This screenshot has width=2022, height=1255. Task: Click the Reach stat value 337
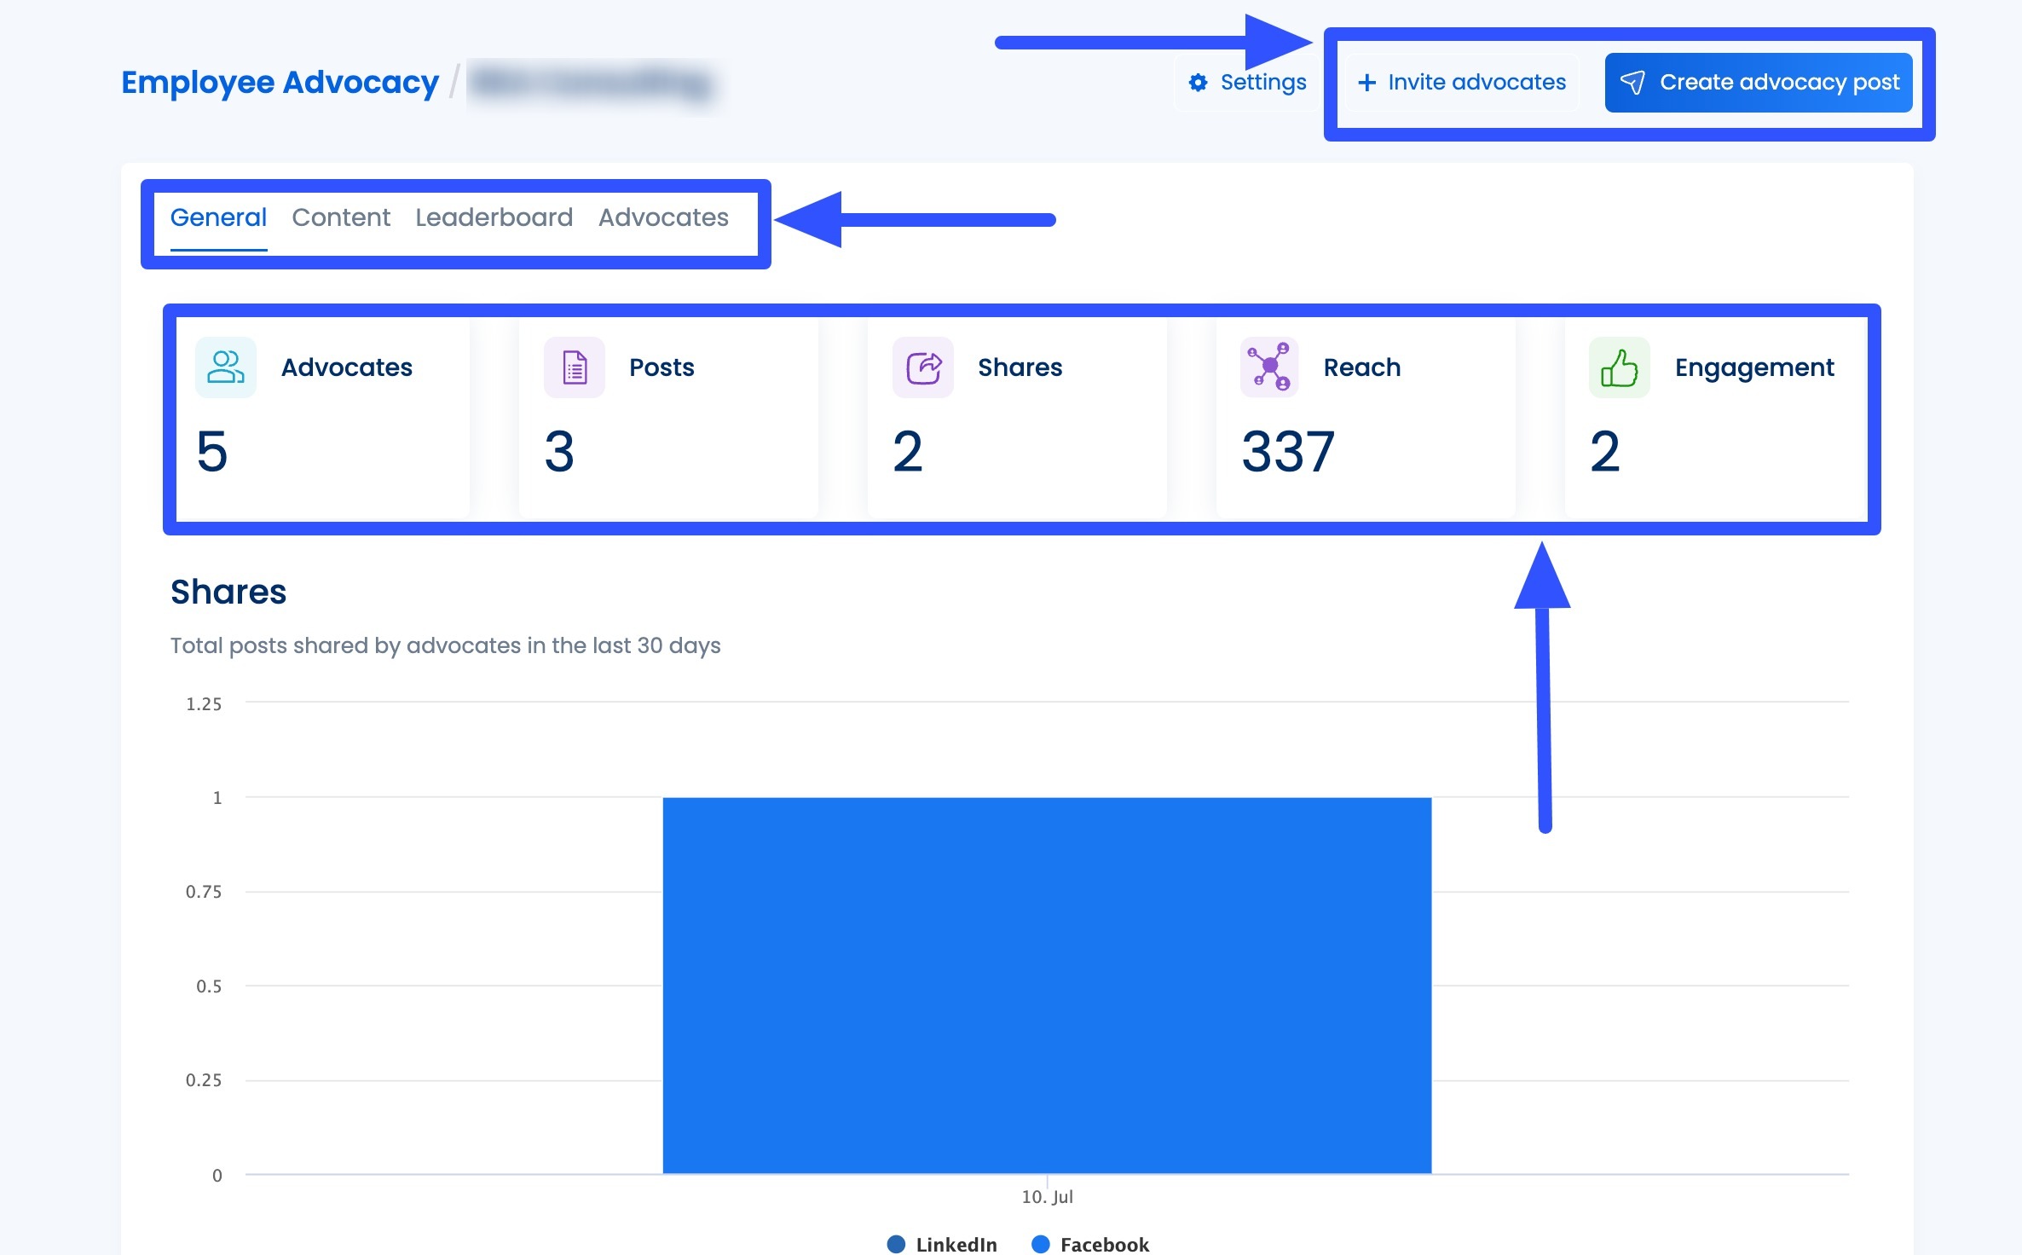[x=1288, y=453]
